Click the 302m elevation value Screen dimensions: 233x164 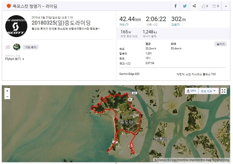click(179, 19)
